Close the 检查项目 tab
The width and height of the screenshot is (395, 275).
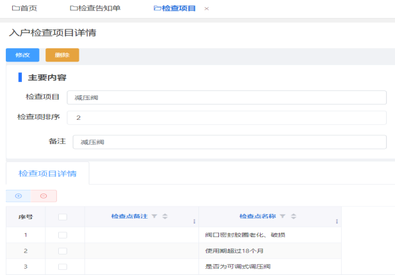pos(207,8)
